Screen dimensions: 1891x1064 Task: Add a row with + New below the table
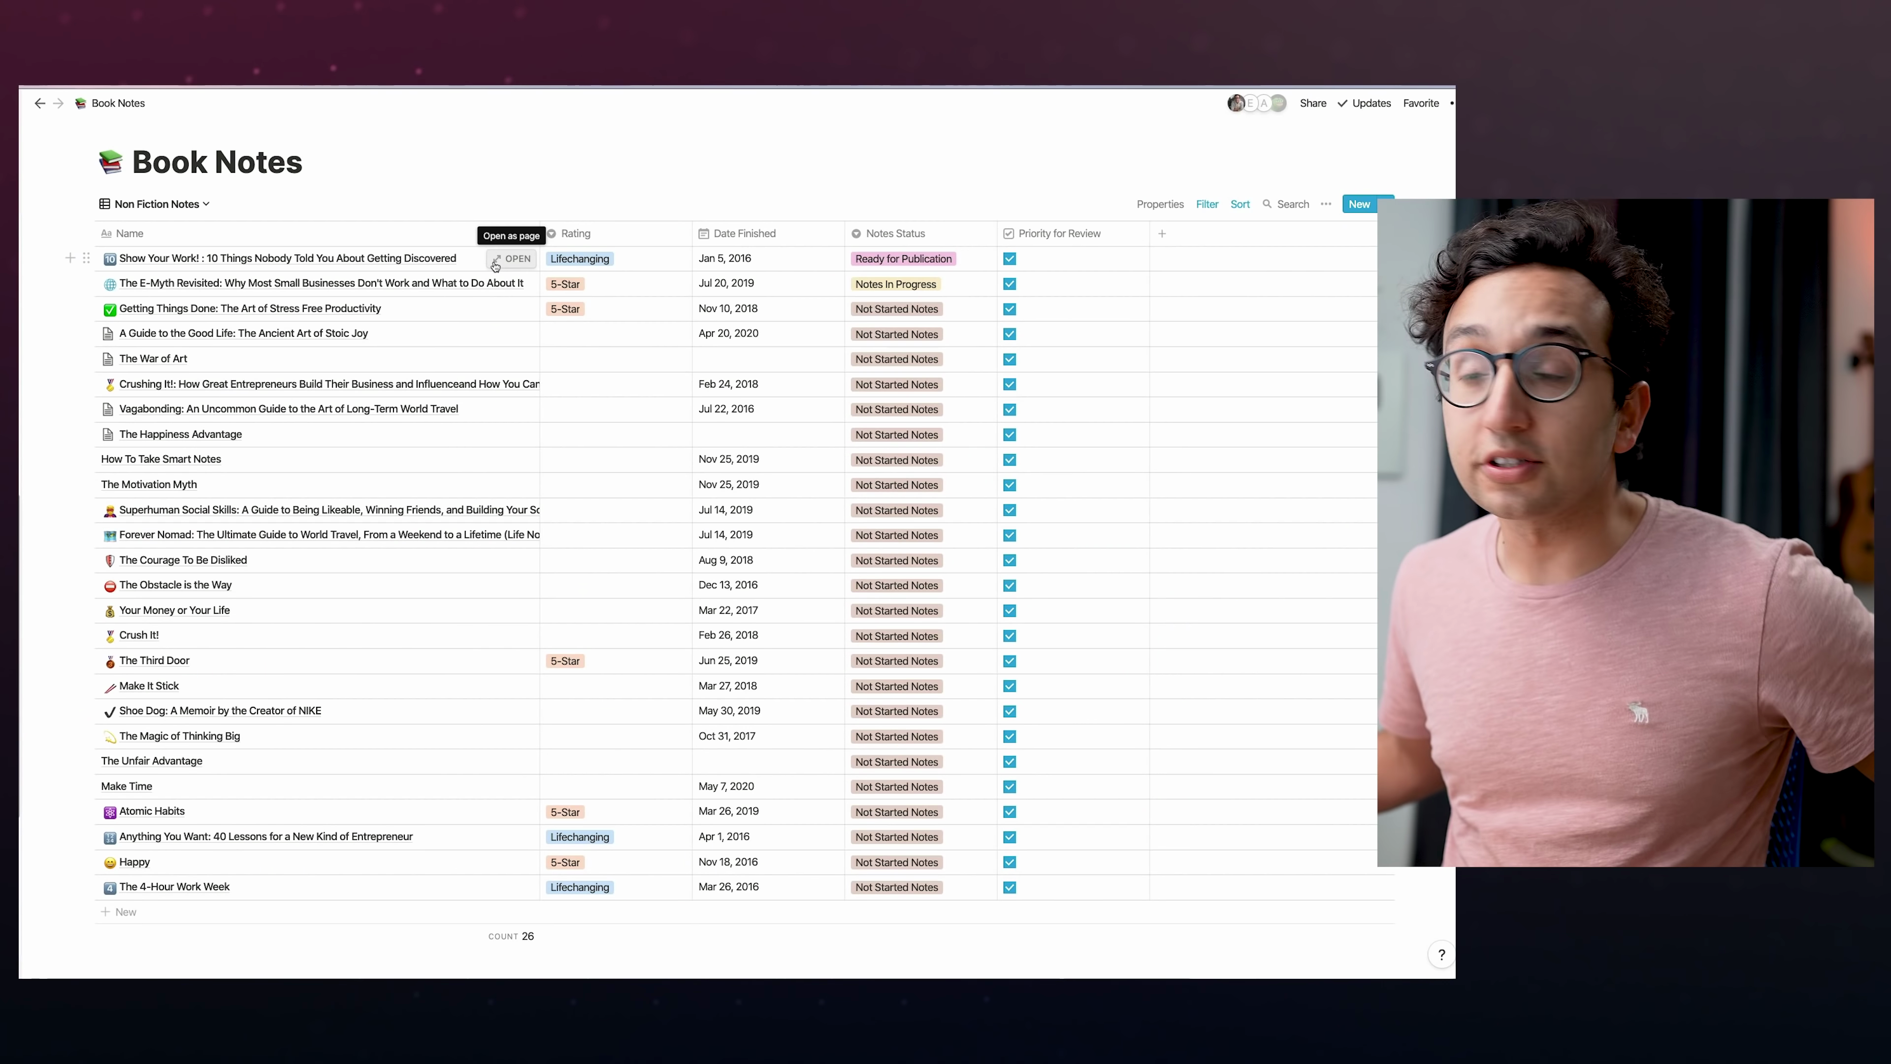pyautogui.click(x=119, y=912)
